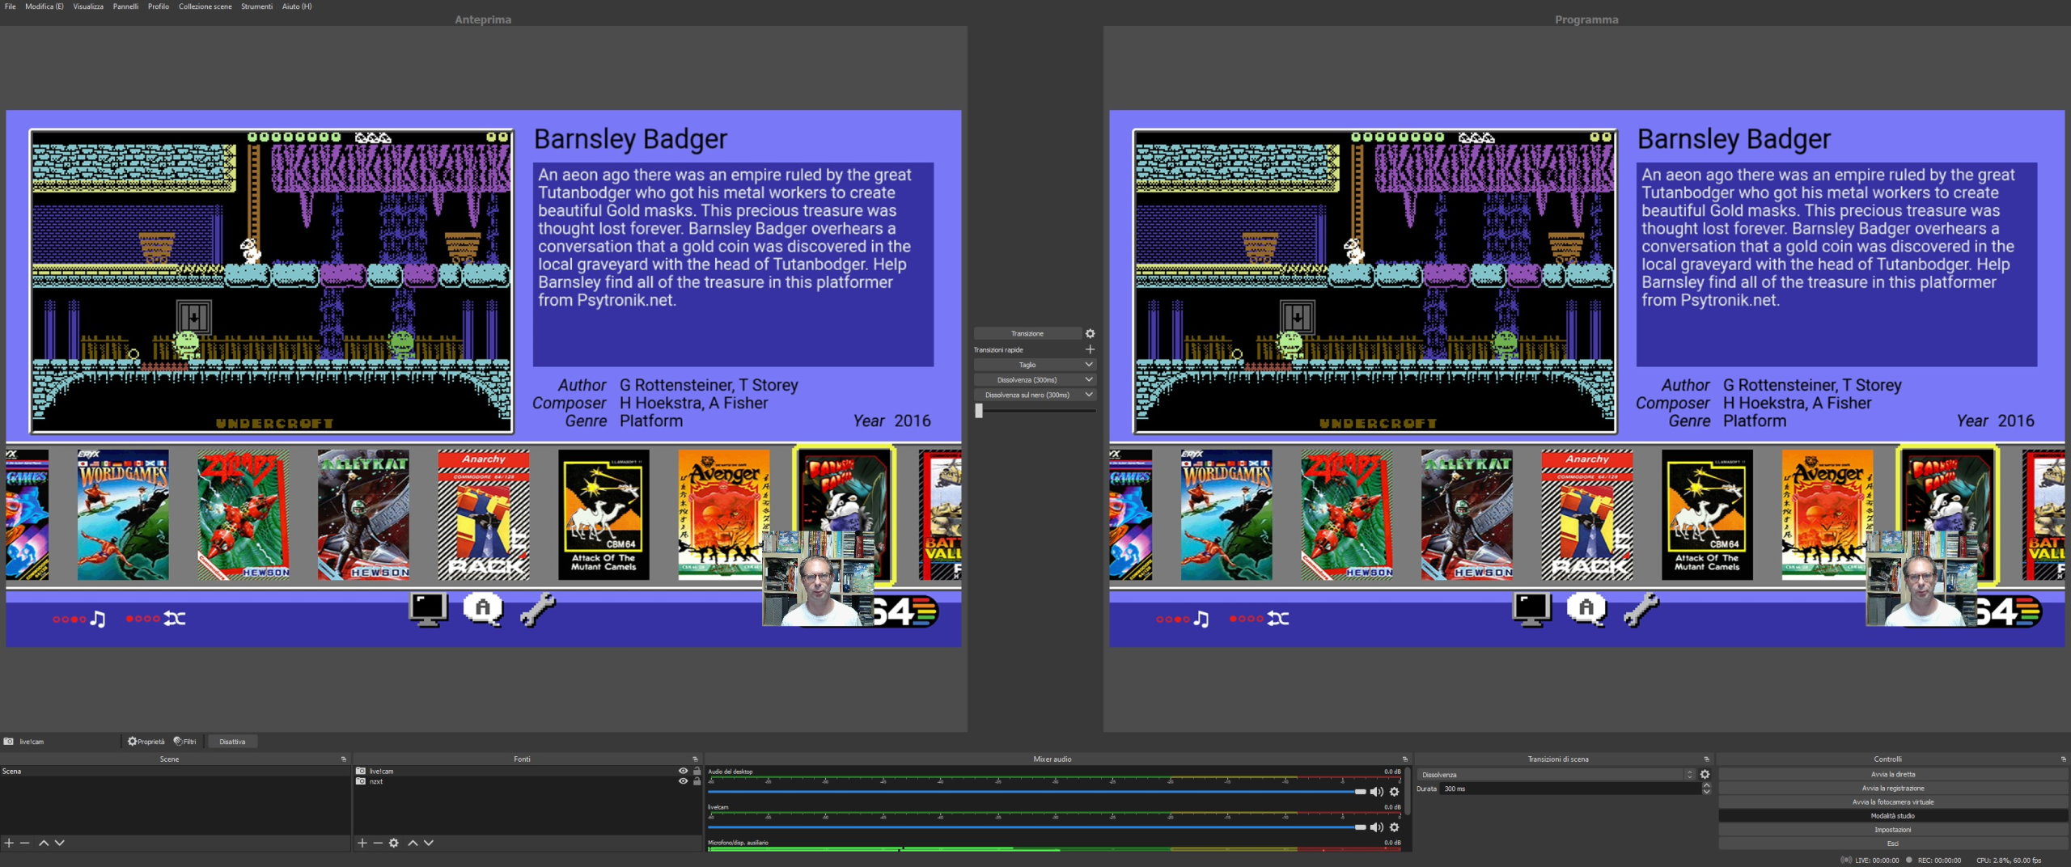Open Filtri for the selected source
Viewport: 2071px width, 867px height.
185,742
